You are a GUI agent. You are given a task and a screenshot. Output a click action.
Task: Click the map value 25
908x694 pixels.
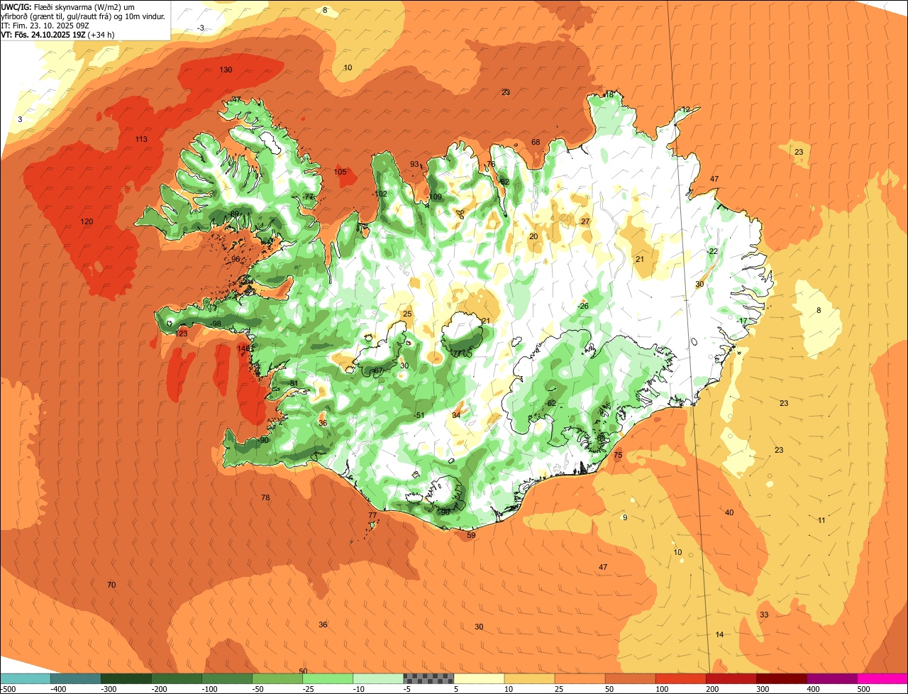(x=407, y=314)
